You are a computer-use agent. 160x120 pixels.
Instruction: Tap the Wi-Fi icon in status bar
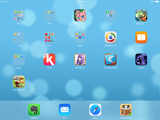pyautogui.click(x=7, y=2)
